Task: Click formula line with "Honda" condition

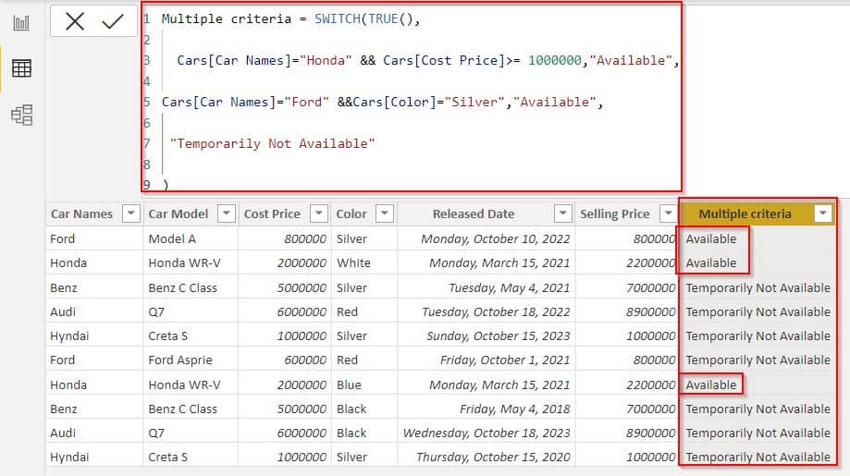Action: [x=427, y=60]
